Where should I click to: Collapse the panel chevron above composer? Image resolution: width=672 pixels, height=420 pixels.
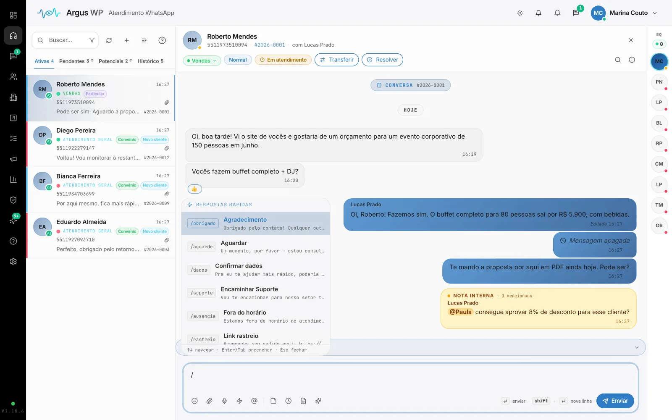637,347
